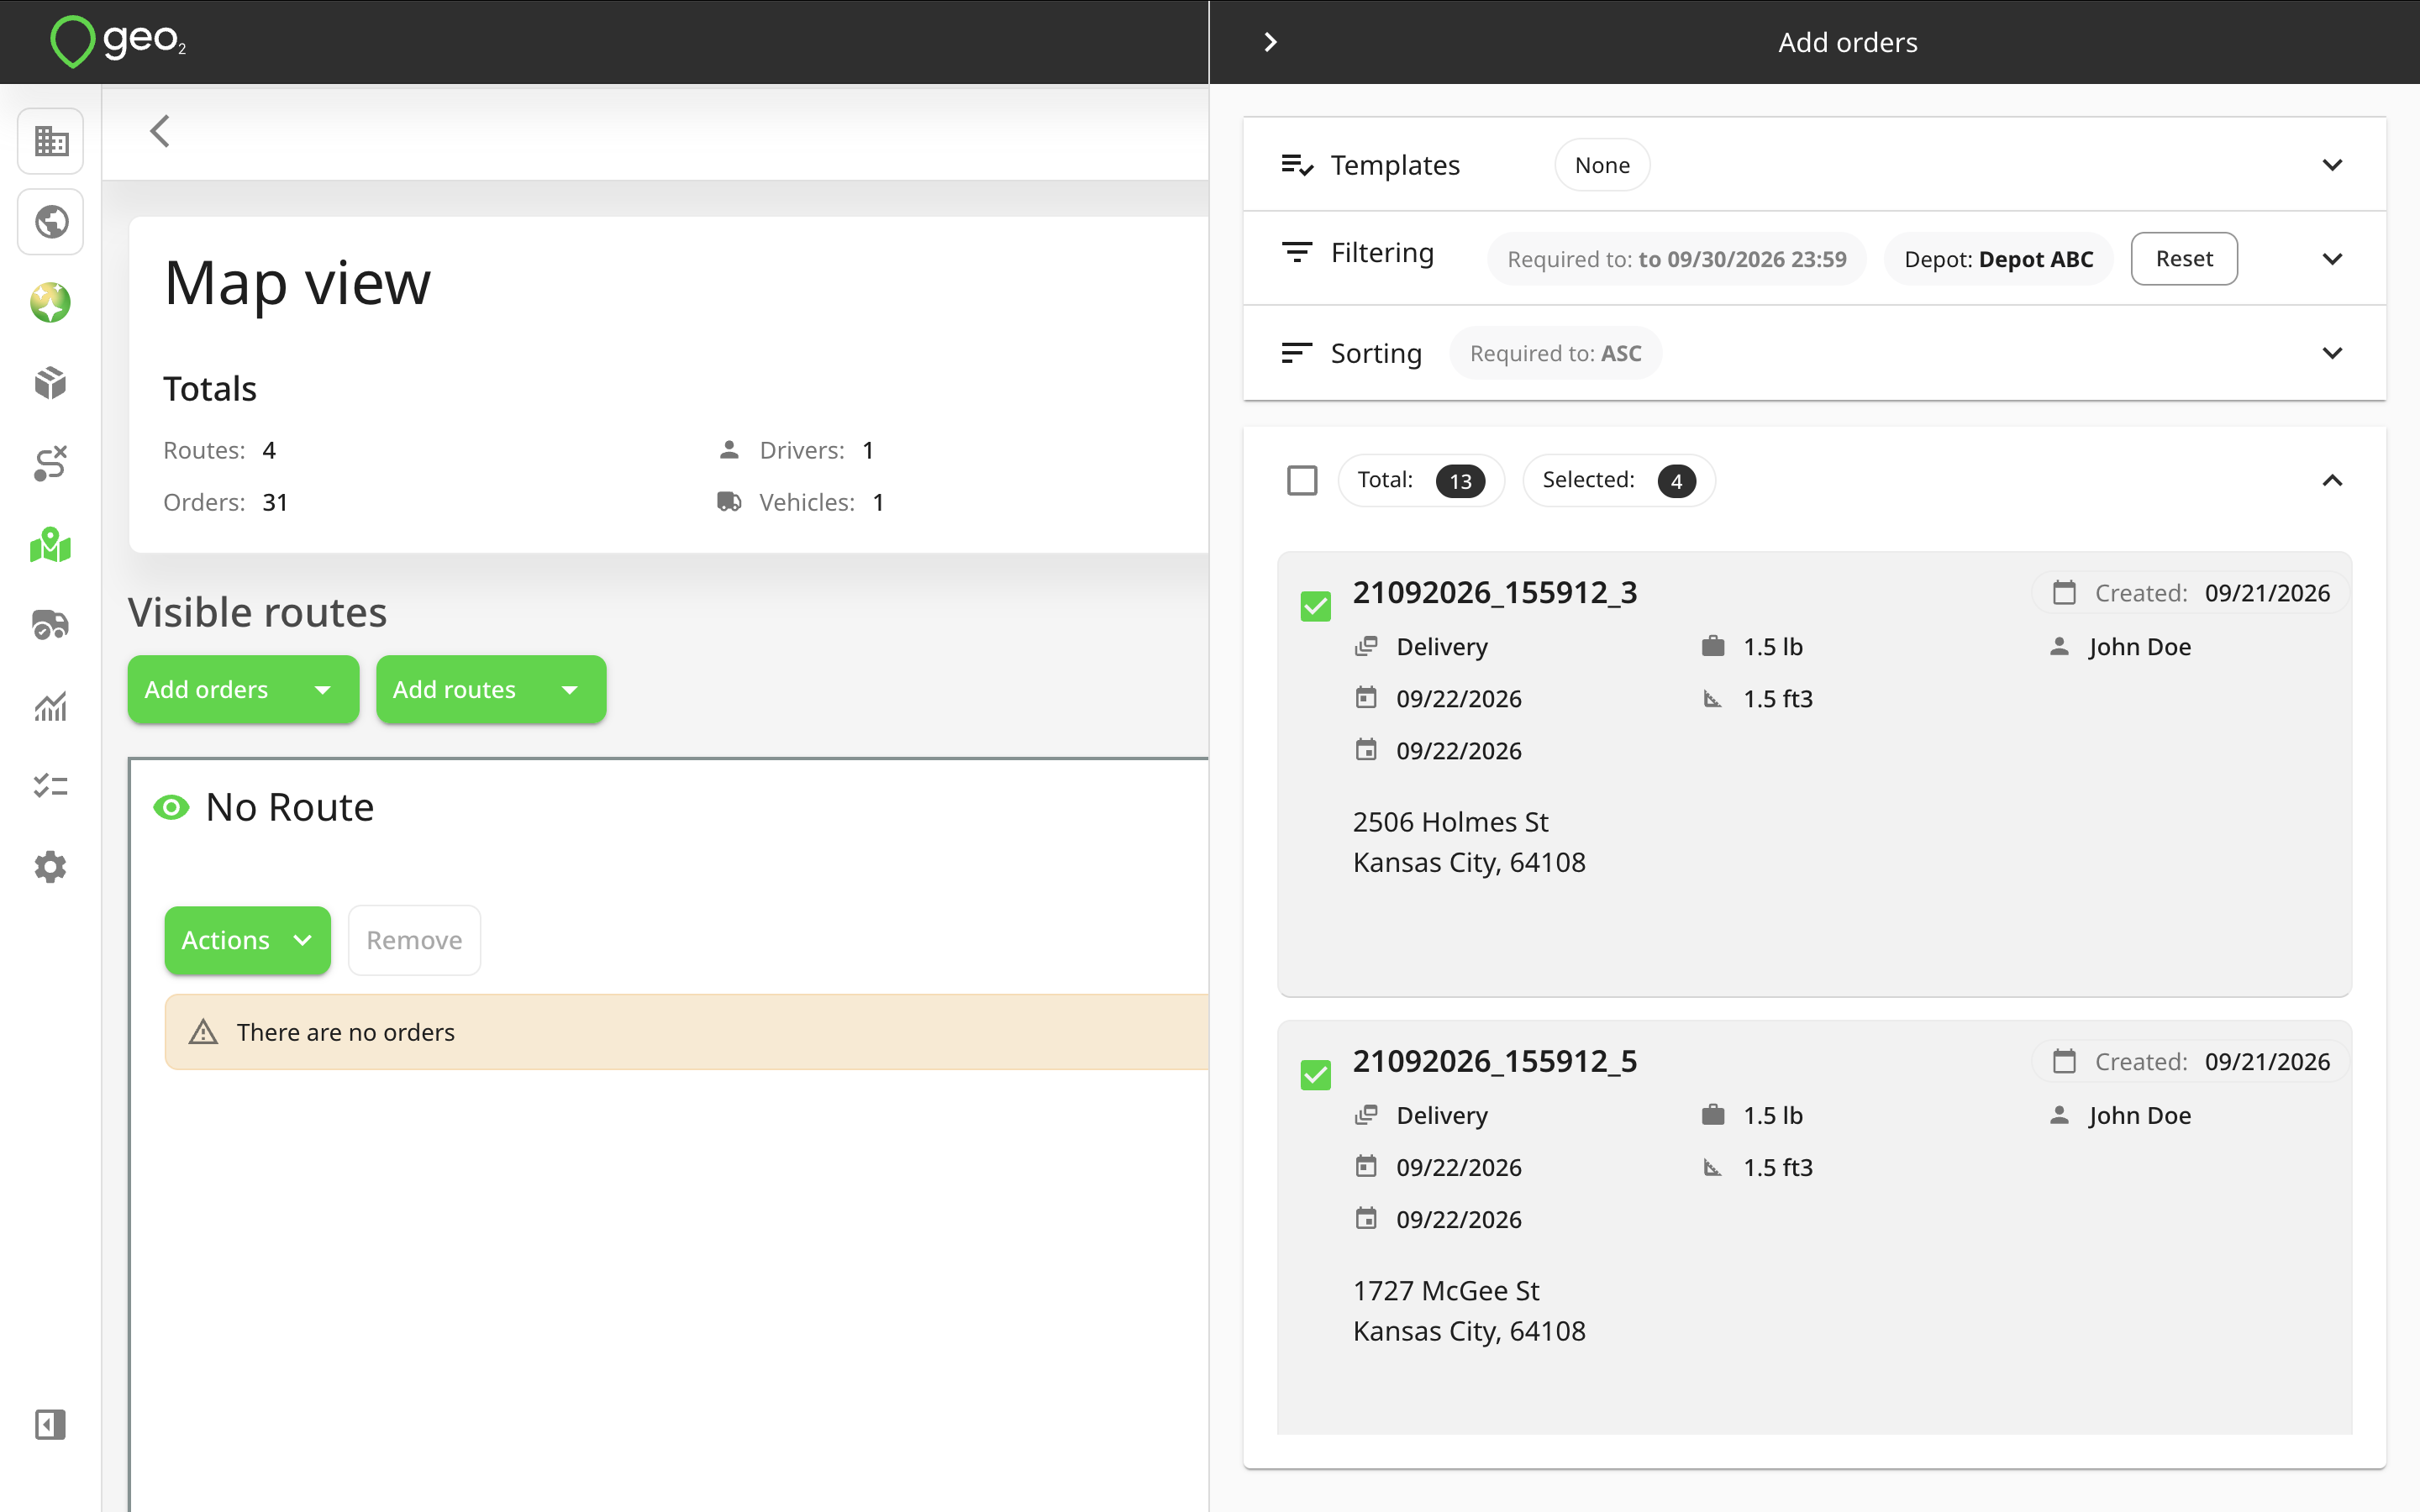The image size is (2420, 1512).
Task: Open the analytics chart sidebar icon
Action: click(x=51, y=706)
